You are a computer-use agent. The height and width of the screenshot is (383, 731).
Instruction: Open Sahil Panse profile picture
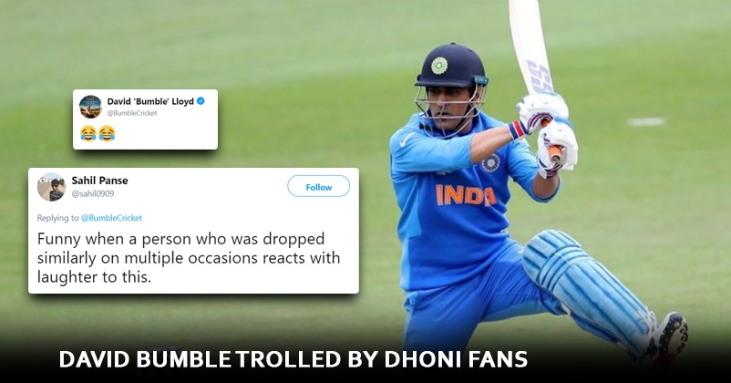[51, 187]
